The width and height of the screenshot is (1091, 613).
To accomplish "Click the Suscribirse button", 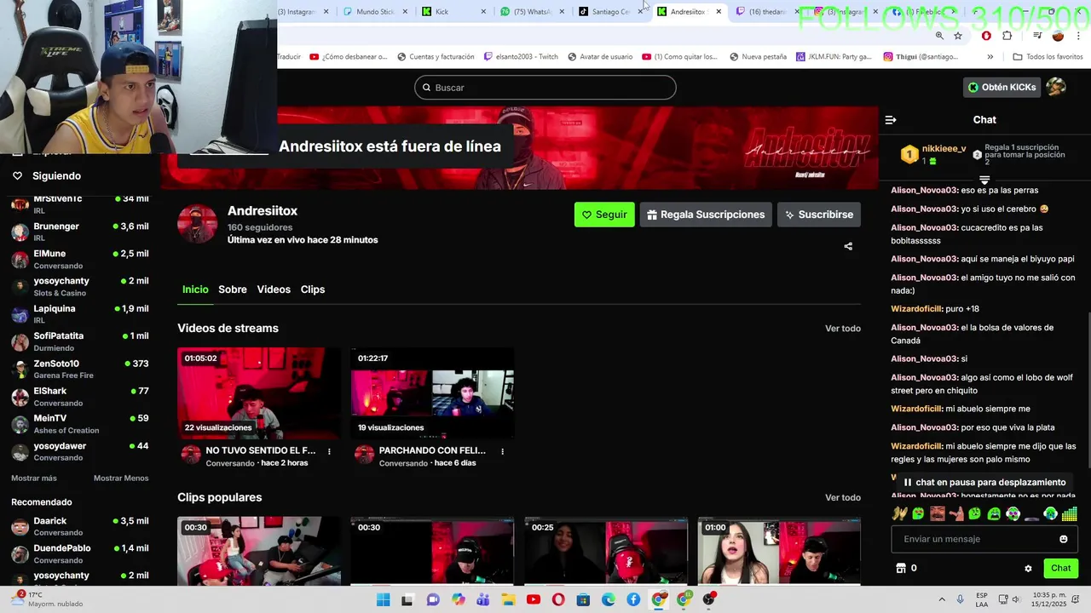I will 819,215.
